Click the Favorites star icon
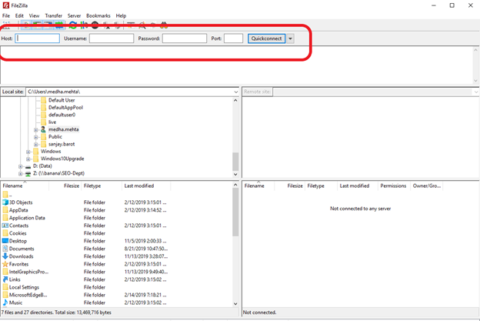The image size is (480, 321). (5, 264)
